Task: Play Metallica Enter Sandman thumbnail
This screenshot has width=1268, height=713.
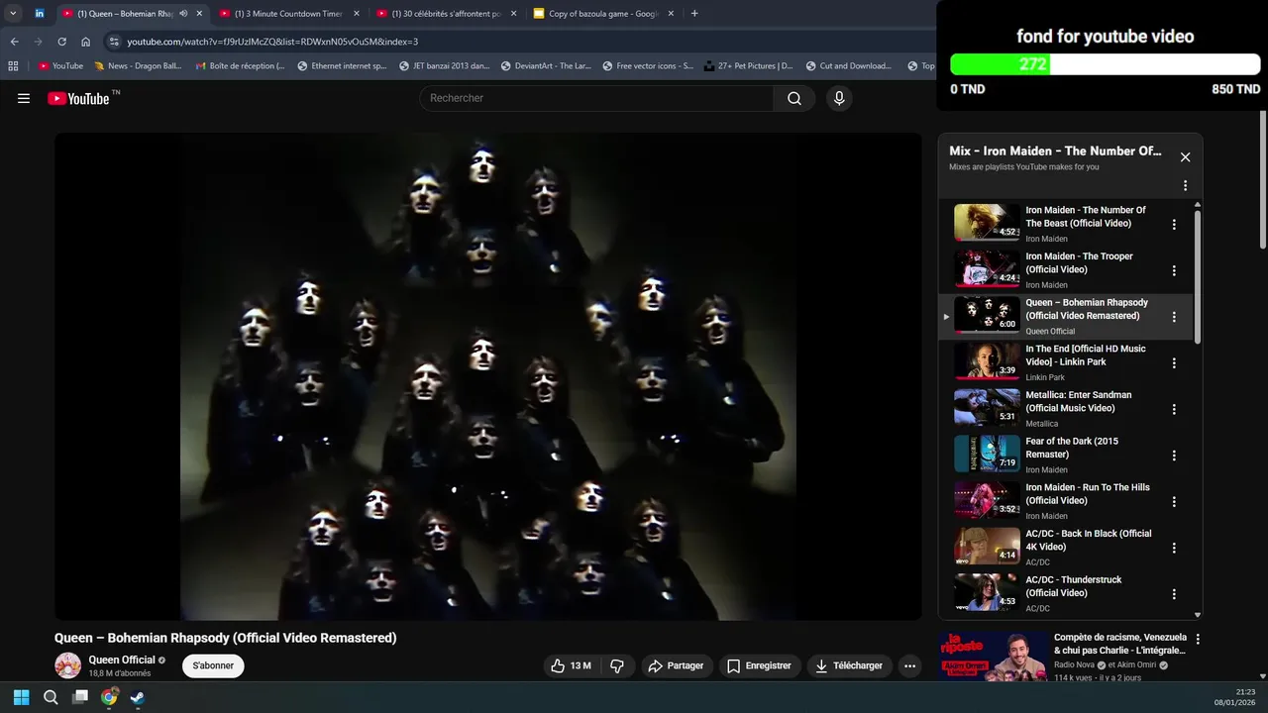Action: (x=987, y=407)
